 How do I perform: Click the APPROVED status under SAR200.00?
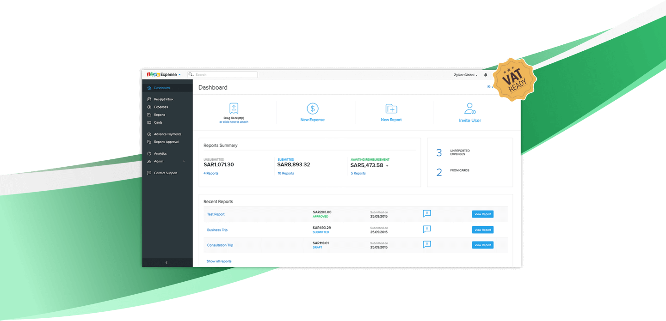click(321, 217)
